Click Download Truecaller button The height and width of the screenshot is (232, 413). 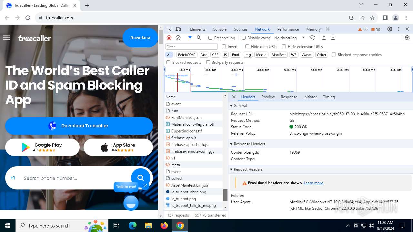point(79,126)
